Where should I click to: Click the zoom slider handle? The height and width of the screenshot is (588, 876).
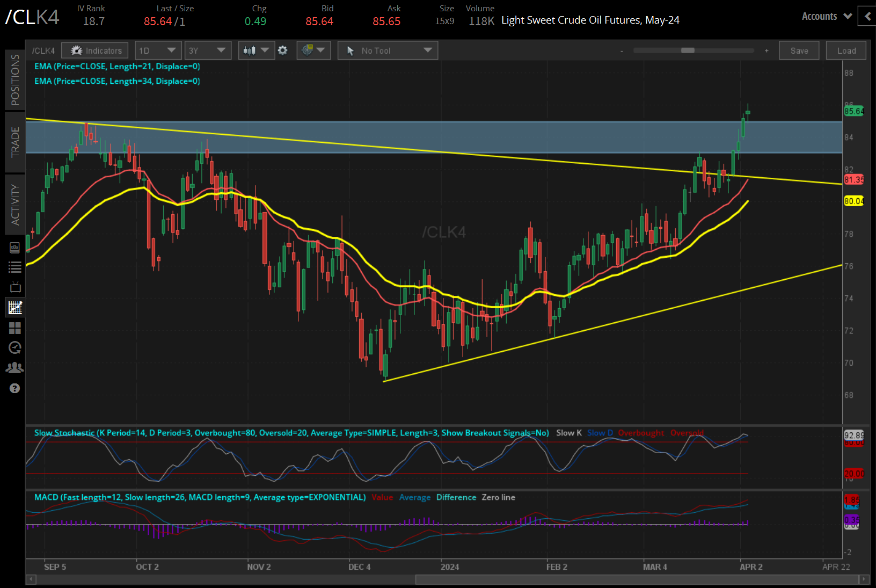tap(688, 50)
